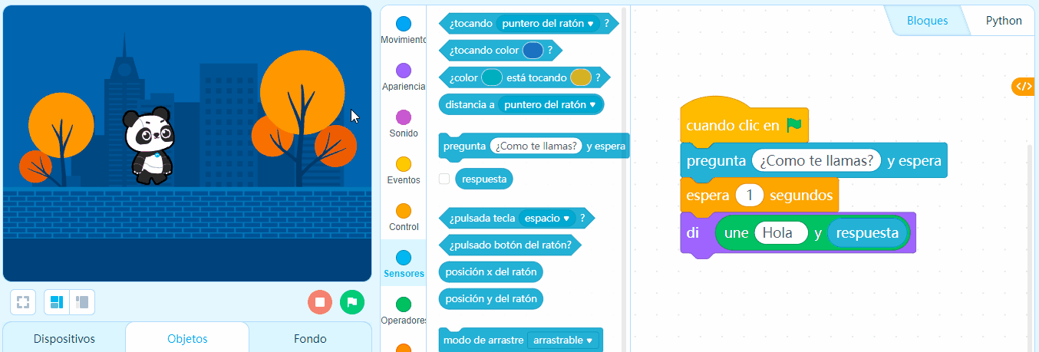This screenshot has width=1039, height=352.
Task: Open the orange code view toggle
Action: 1024,87
